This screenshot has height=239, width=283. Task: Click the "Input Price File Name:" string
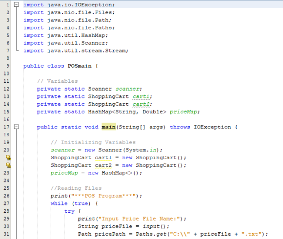[x=139, y=219]
